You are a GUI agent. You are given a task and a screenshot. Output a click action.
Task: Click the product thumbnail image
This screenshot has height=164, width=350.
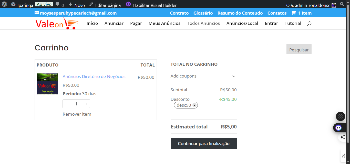pyautogui.click(x=48, y=84)
